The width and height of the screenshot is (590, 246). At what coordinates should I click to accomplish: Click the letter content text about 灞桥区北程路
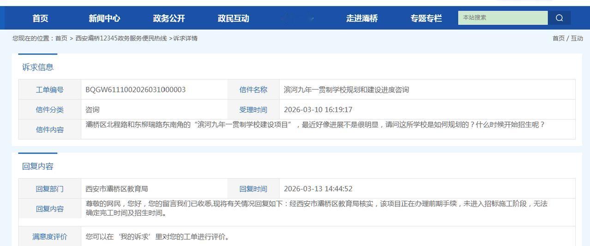click(x=315, y=125)
